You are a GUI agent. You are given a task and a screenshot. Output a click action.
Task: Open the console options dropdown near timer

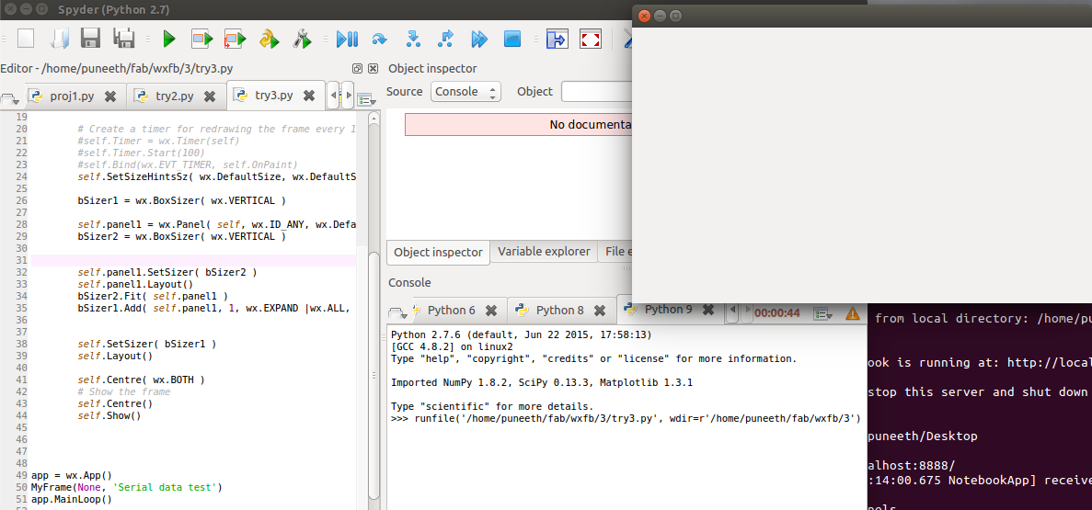(x=822, y=313)
